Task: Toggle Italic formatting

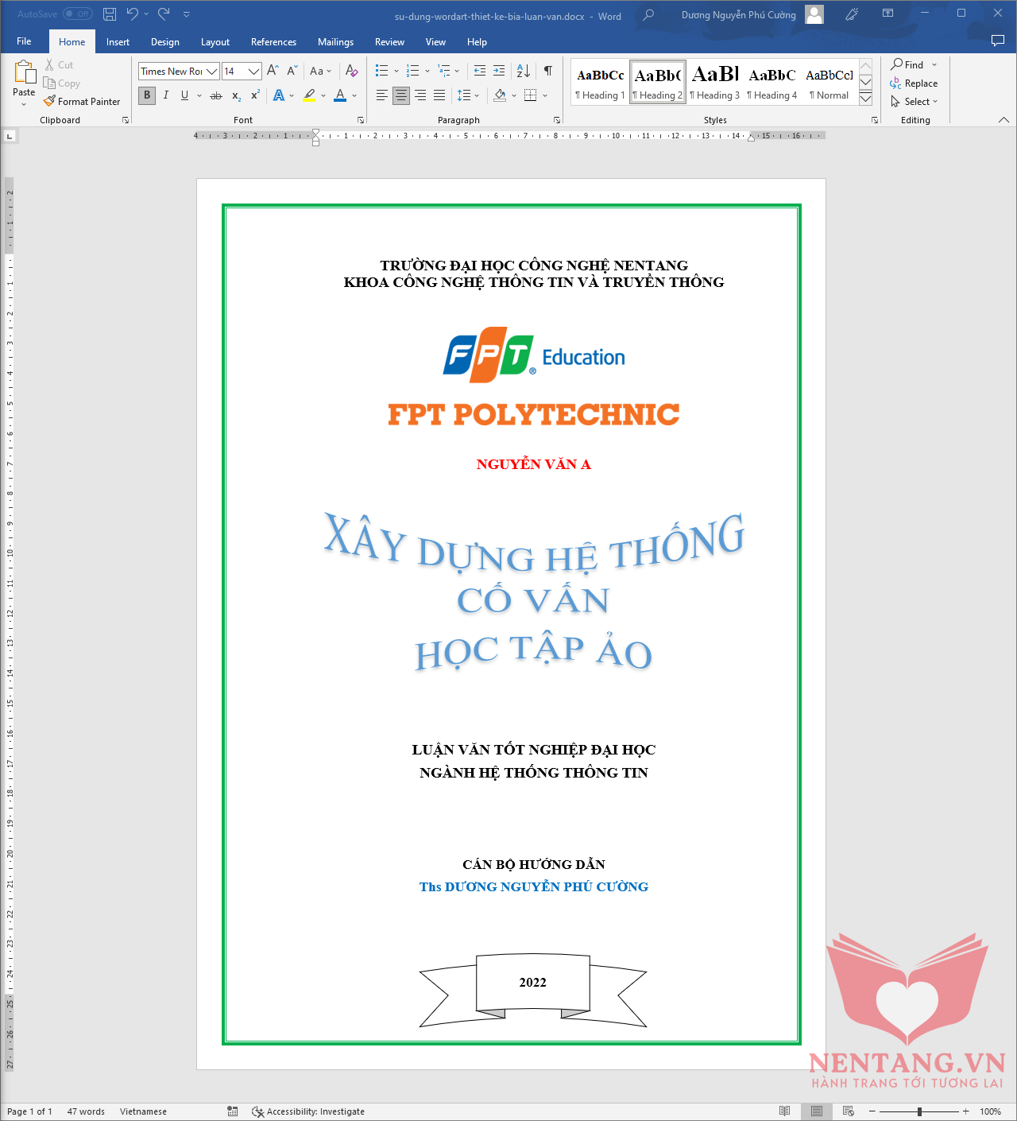Action: click(x=165, y=95)
